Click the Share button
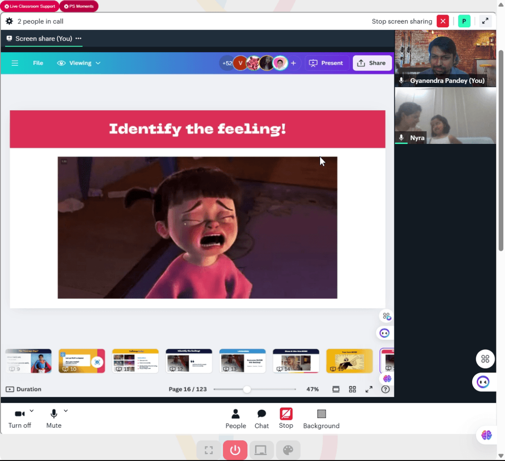This screenshot has width=505, height=461. pos(372,63)
